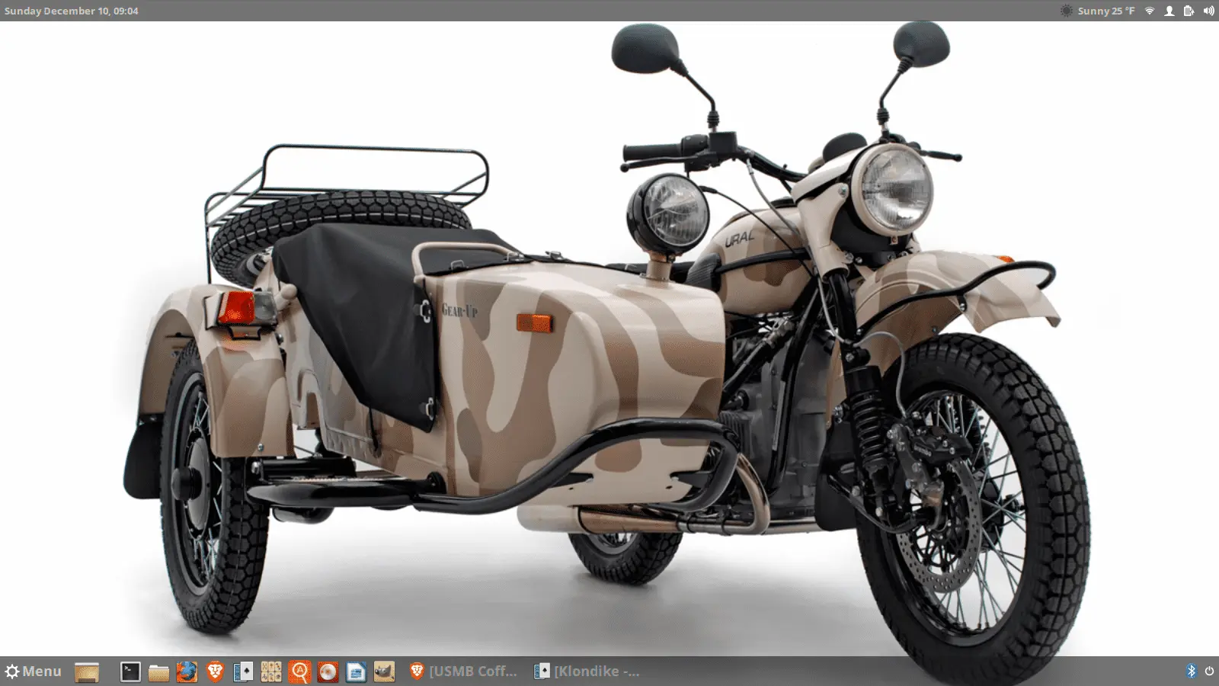Open the main Menu
The height and width of the screenshot is (686, 1219).
point(34,672)
